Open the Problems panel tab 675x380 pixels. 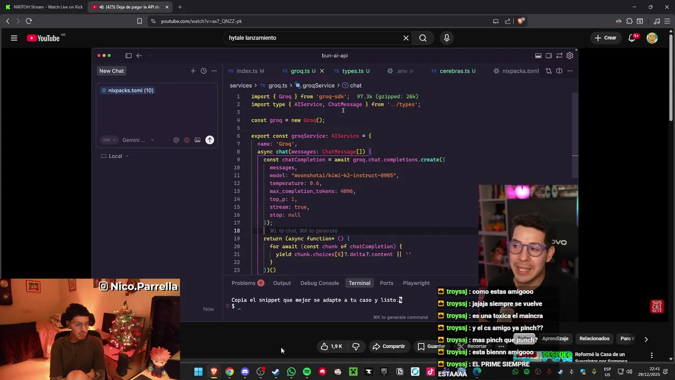pyautogui.click(x=247, y=283)
